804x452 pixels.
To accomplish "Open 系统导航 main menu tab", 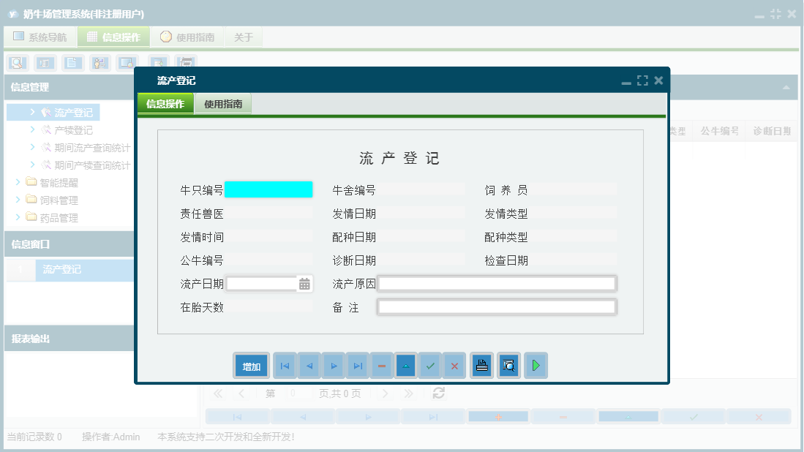I will pos(40,37).
